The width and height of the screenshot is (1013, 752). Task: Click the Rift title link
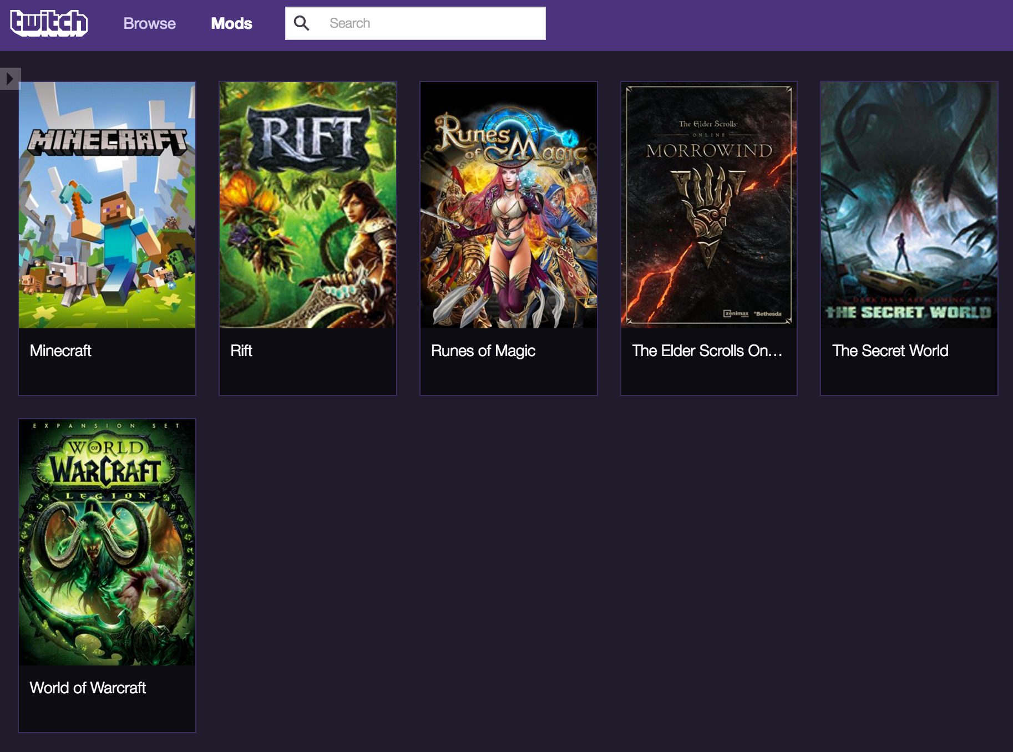pos(241,350)
